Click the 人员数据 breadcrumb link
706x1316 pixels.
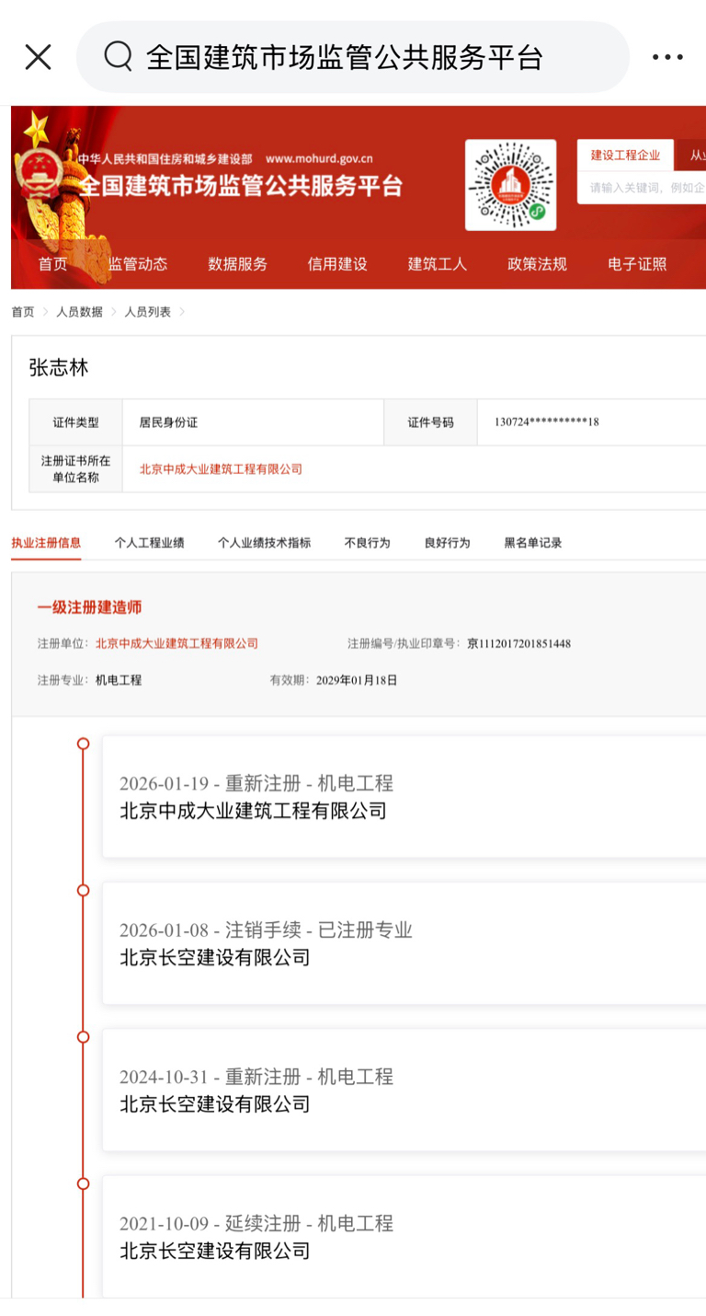(79, 312)
